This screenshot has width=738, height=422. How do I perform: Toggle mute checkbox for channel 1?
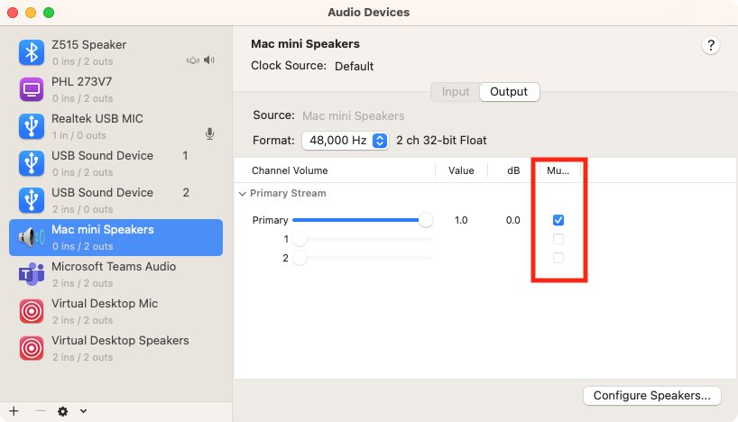click(558, 239)
